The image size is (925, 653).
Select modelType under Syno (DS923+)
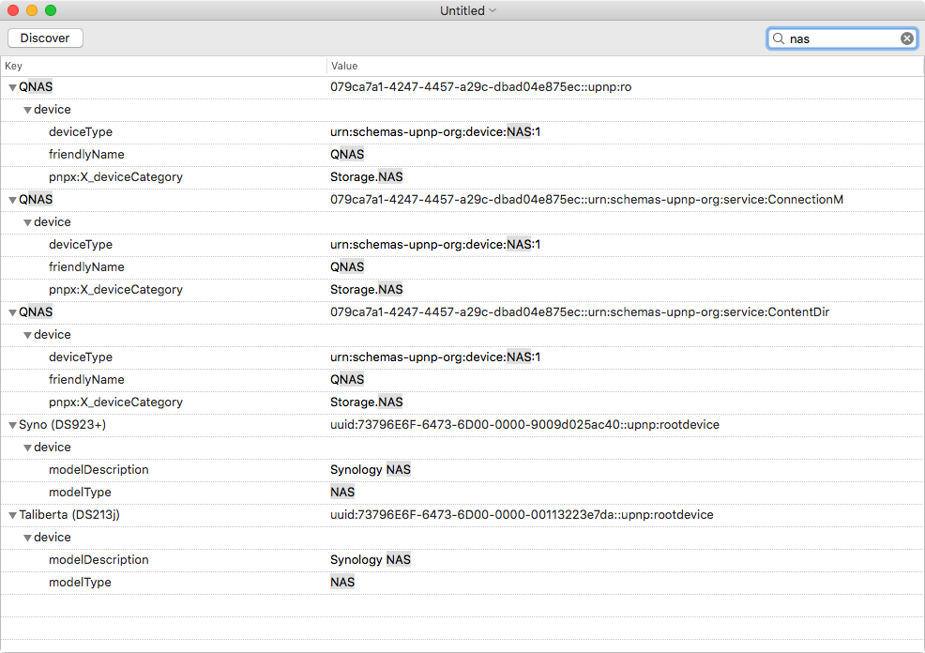click(462, 493)
